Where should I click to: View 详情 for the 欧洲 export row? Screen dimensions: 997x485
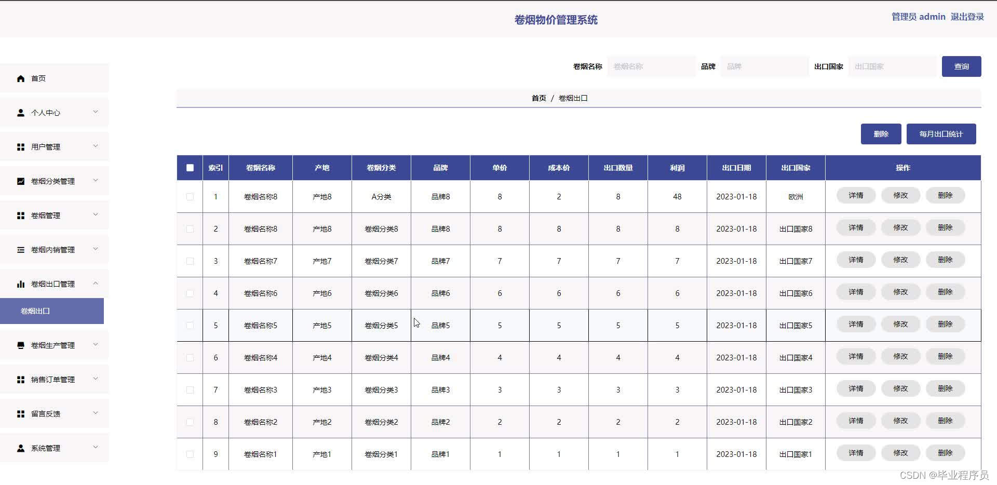coord(856,196)
